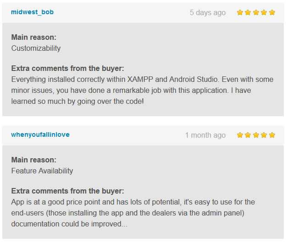The height and width of the screenshot is (242, 287).
Task: Click first star in midwest_bob's rating
Action: pos(240,12)
